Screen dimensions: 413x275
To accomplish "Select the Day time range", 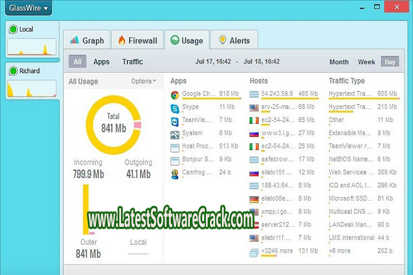I will tap(390, 62).
